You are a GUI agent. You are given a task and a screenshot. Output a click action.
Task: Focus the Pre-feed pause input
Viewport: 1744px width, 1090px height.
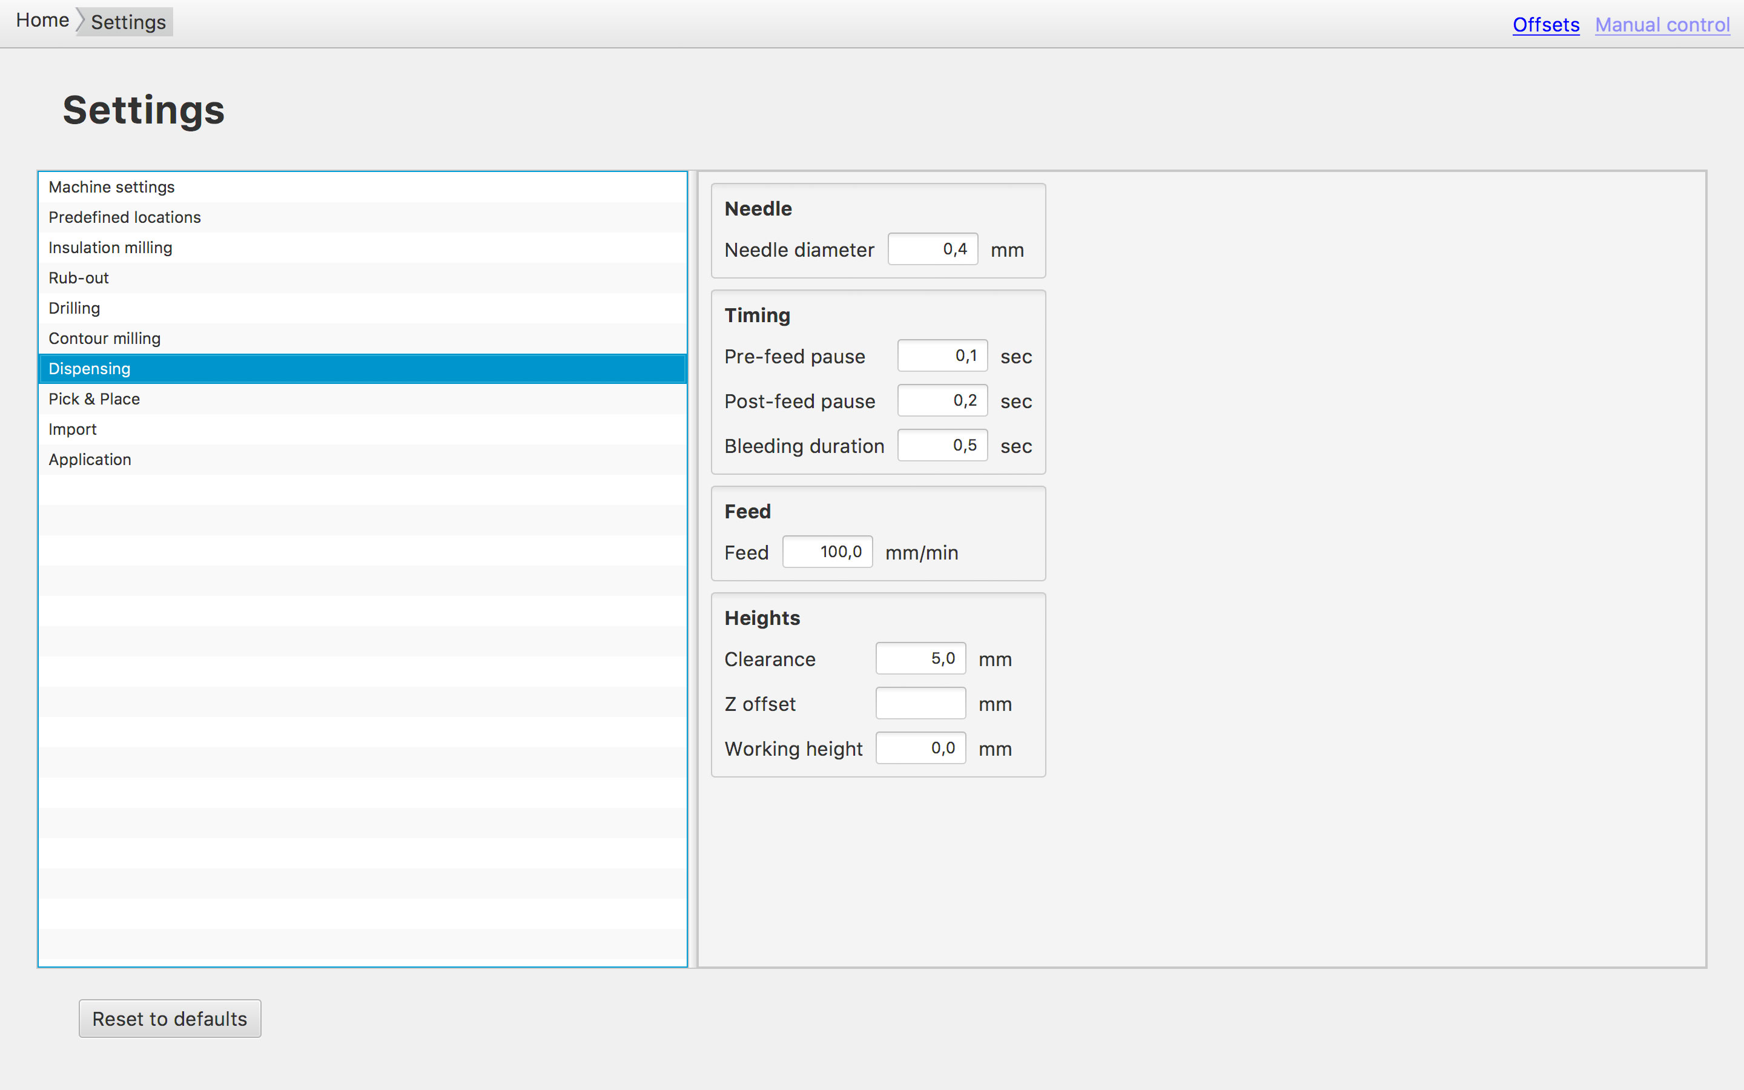943,356
